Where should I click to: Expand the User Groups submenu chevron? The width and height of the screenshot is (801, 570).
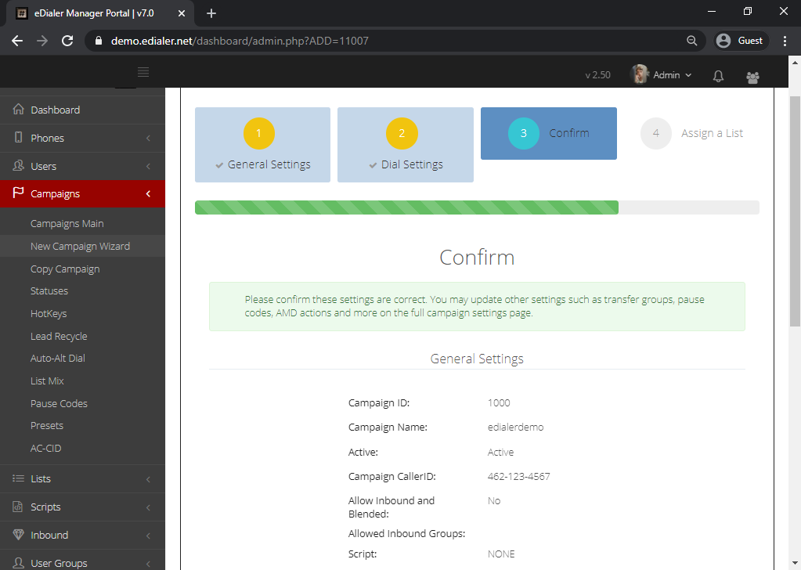[x=148, y=564]
